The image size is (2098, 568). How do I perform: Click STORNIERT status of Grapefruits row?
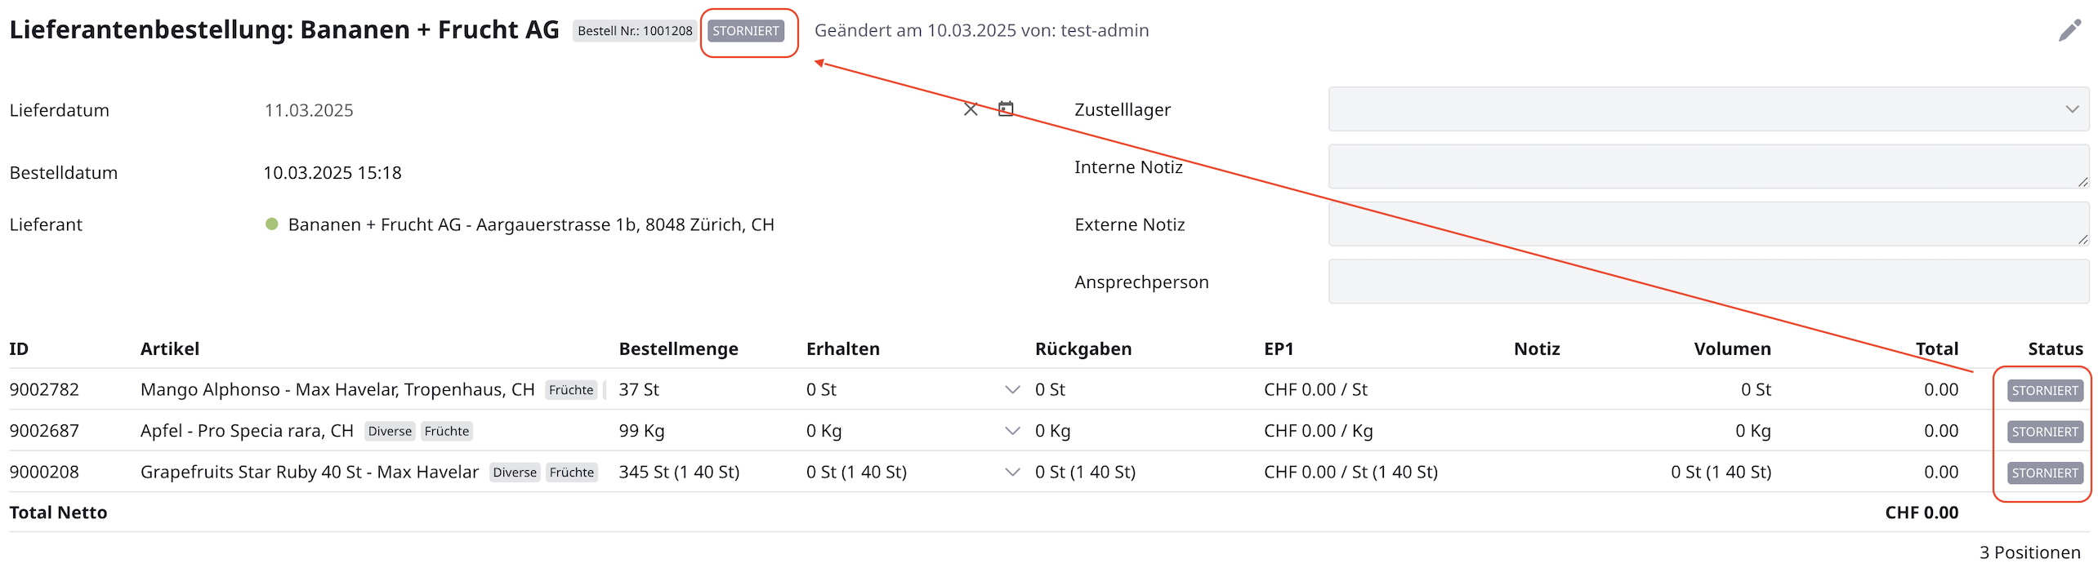[2044, 473]
